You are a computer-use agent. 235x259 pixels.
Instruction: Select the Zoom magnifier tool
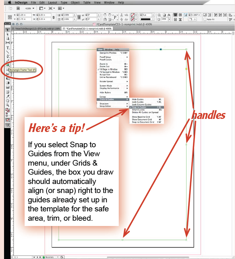coord(8,105)
